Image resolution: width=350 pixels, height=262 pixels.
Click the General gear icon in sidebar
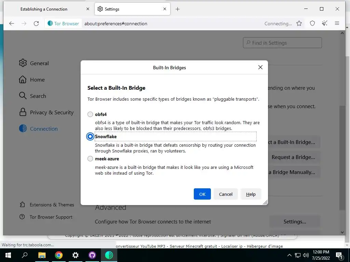coord(23,63)
